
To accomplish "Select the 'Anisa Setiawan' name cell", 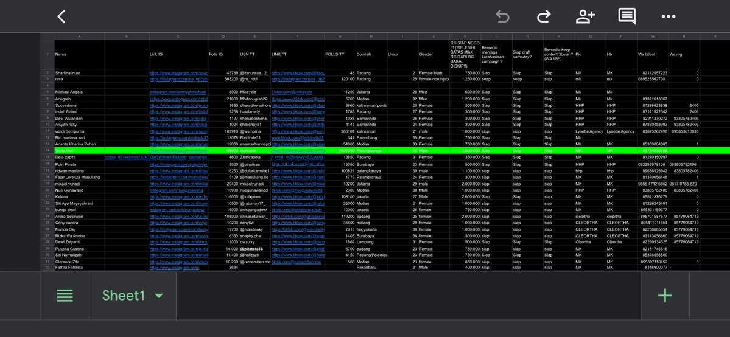I will pos(79,217).
